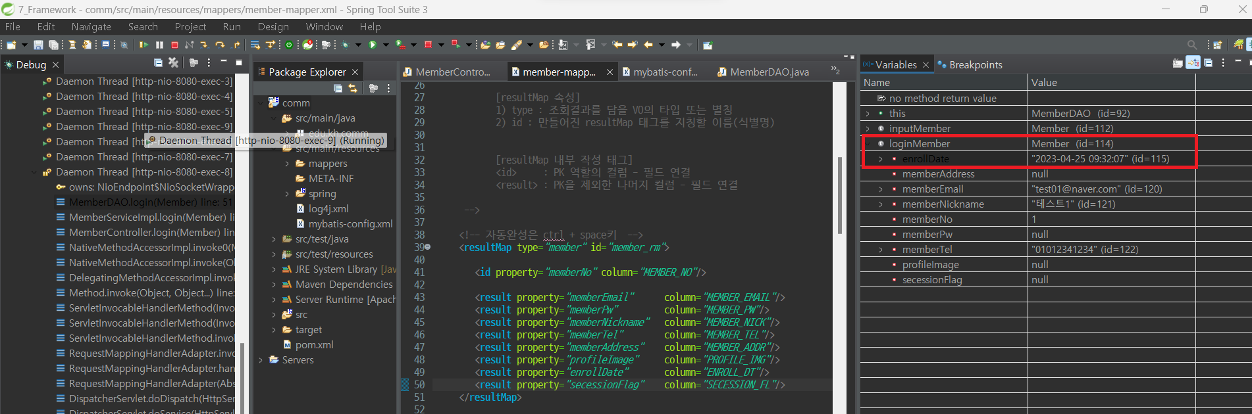Click the Last Edit Location arrow icon
1252x414 pixels.
click(617, 45)
